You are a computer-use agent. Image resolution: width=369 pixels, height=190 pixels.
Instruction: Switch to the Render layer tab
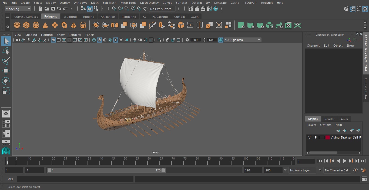pos(329,119)
